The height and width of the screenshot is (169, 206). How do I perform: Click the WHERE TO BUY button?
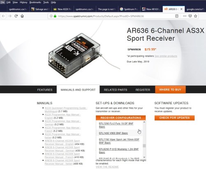pos(170,89)
